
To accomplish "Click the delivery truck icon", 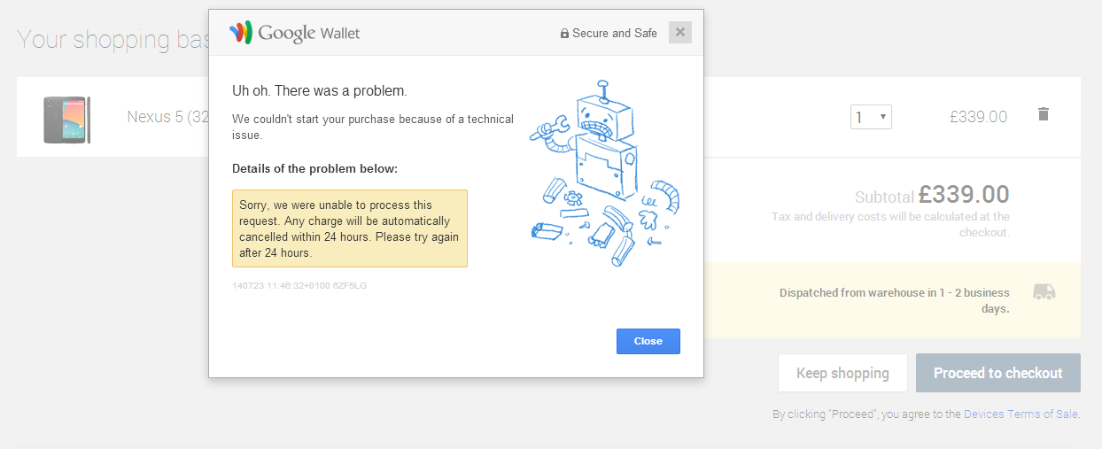I will 1044,292.
